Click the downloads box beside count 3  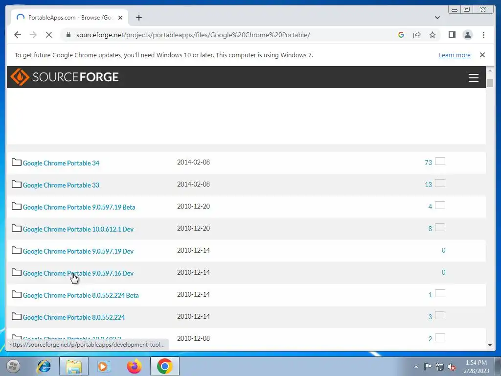[440, 316]
